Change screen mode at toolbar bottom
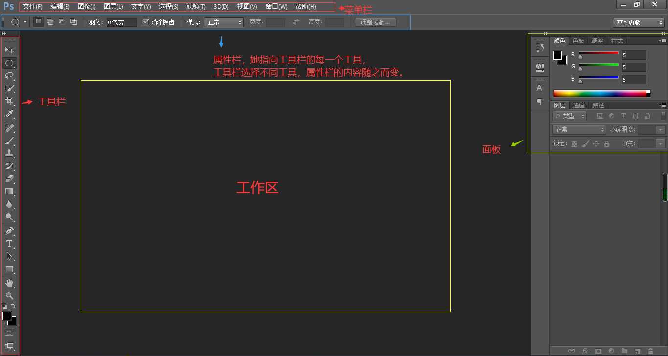The width and height of the screenshot is (668, 356). click(x=9, y=346)
